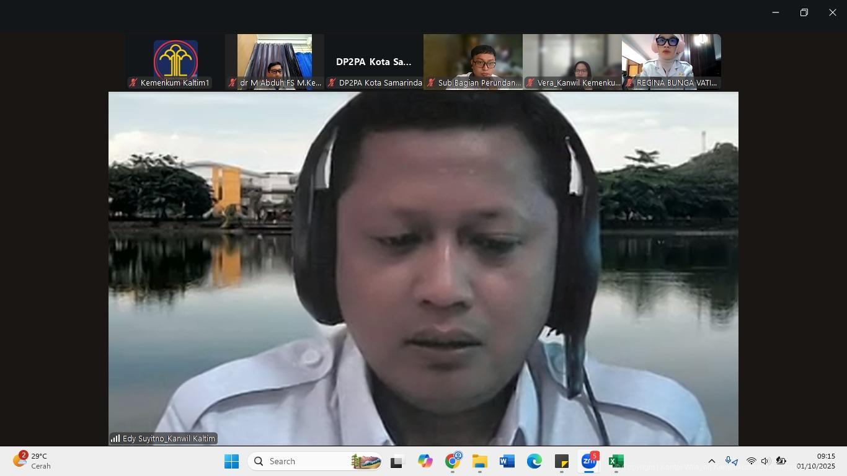Open the Wi-Fi network status icon
Image resolution: width=847 pixels, height=476 pixels.
tap(751, 461)
